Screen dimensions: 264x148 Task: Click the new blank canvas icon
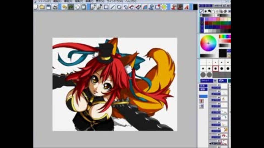36,7
